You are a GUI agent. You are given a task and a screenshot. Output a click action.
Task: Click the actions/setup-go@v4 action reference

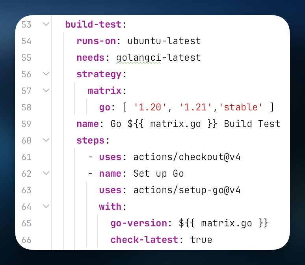(x=187, y=190)
